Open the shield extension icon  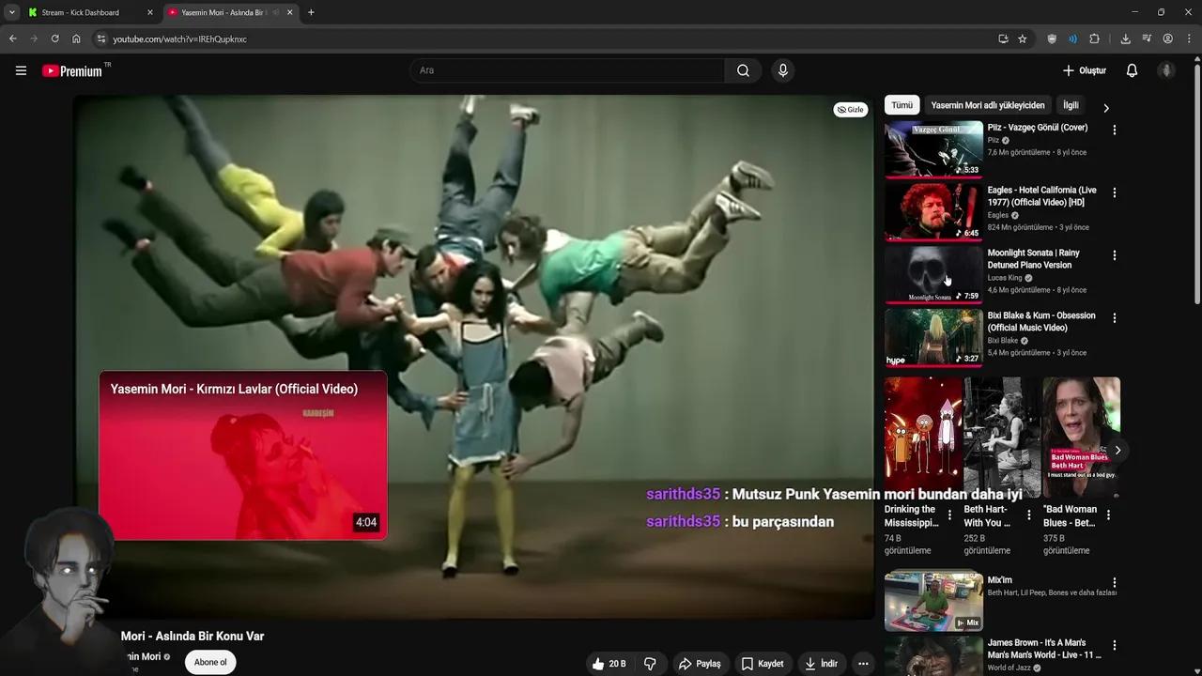click(x=1052, y=38)
